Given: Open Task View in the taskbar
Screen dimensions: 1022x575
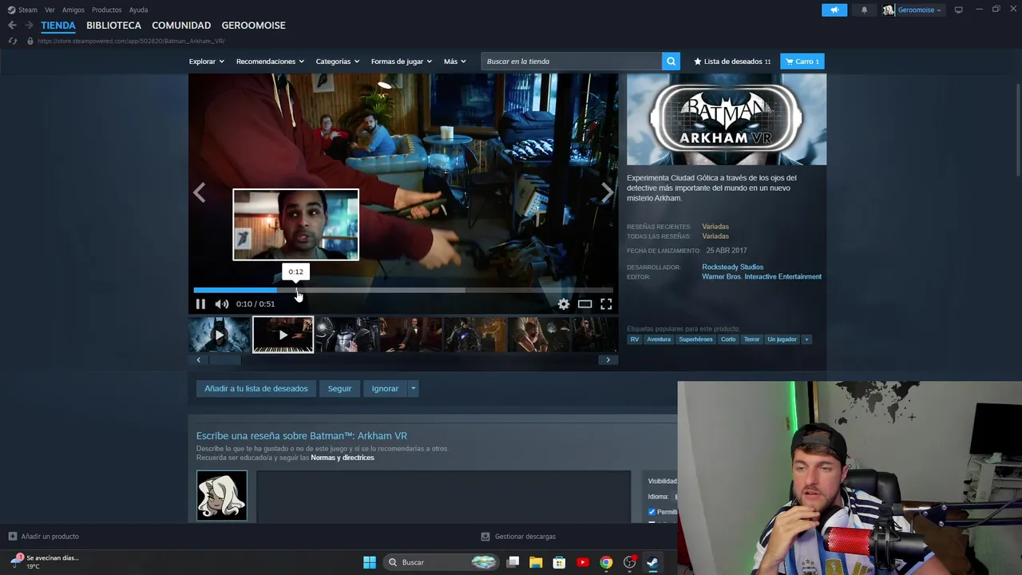Looking at the screenshot, I should tap(513, 562).
